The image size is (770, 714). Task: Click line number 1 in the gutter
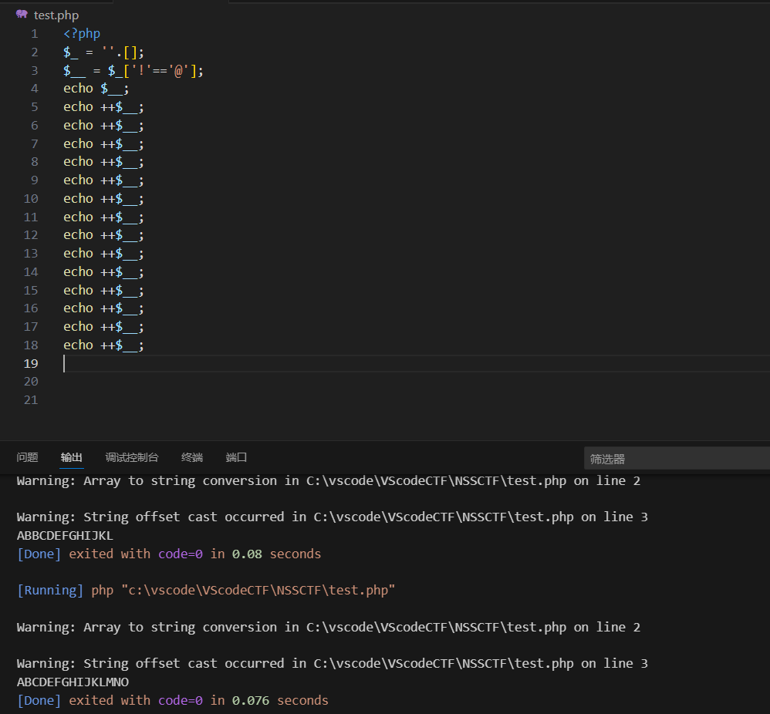click(x=34, y=34)
